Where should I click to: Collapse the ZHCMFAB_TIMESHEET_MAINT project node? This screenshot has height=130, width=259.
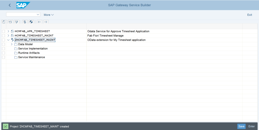pos(8,40)
